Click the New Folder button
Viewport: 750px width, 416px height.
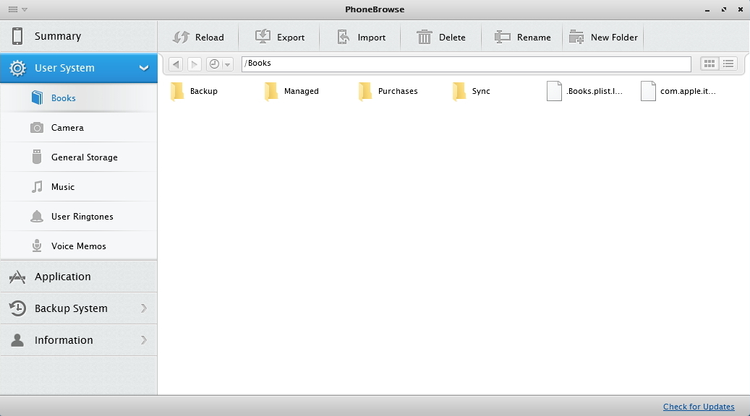tap(603, 36)
